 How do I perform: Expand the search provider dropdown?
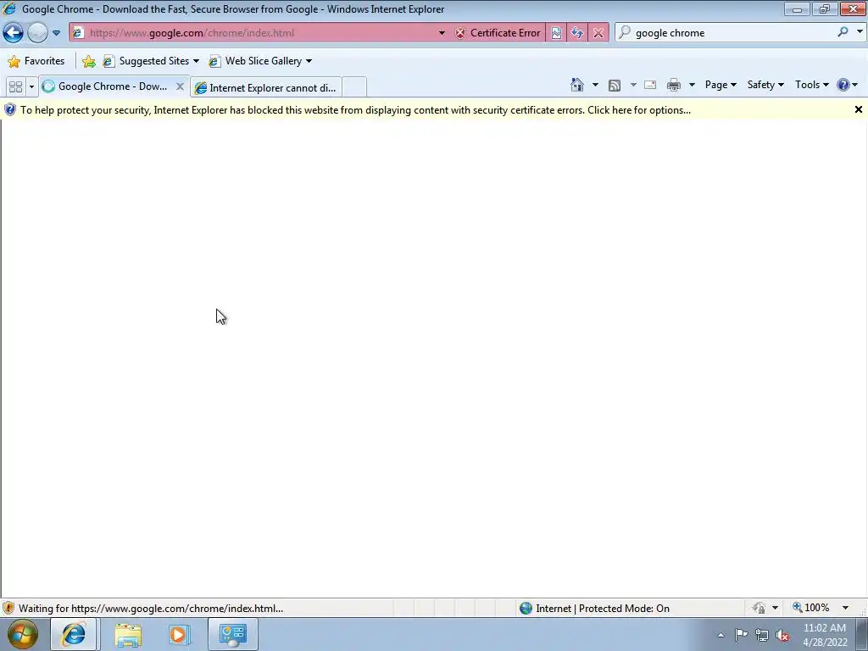point(860,32)
